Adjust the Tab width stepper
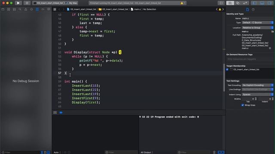Viewport: 275px width, 154px height. click(256, 99)
